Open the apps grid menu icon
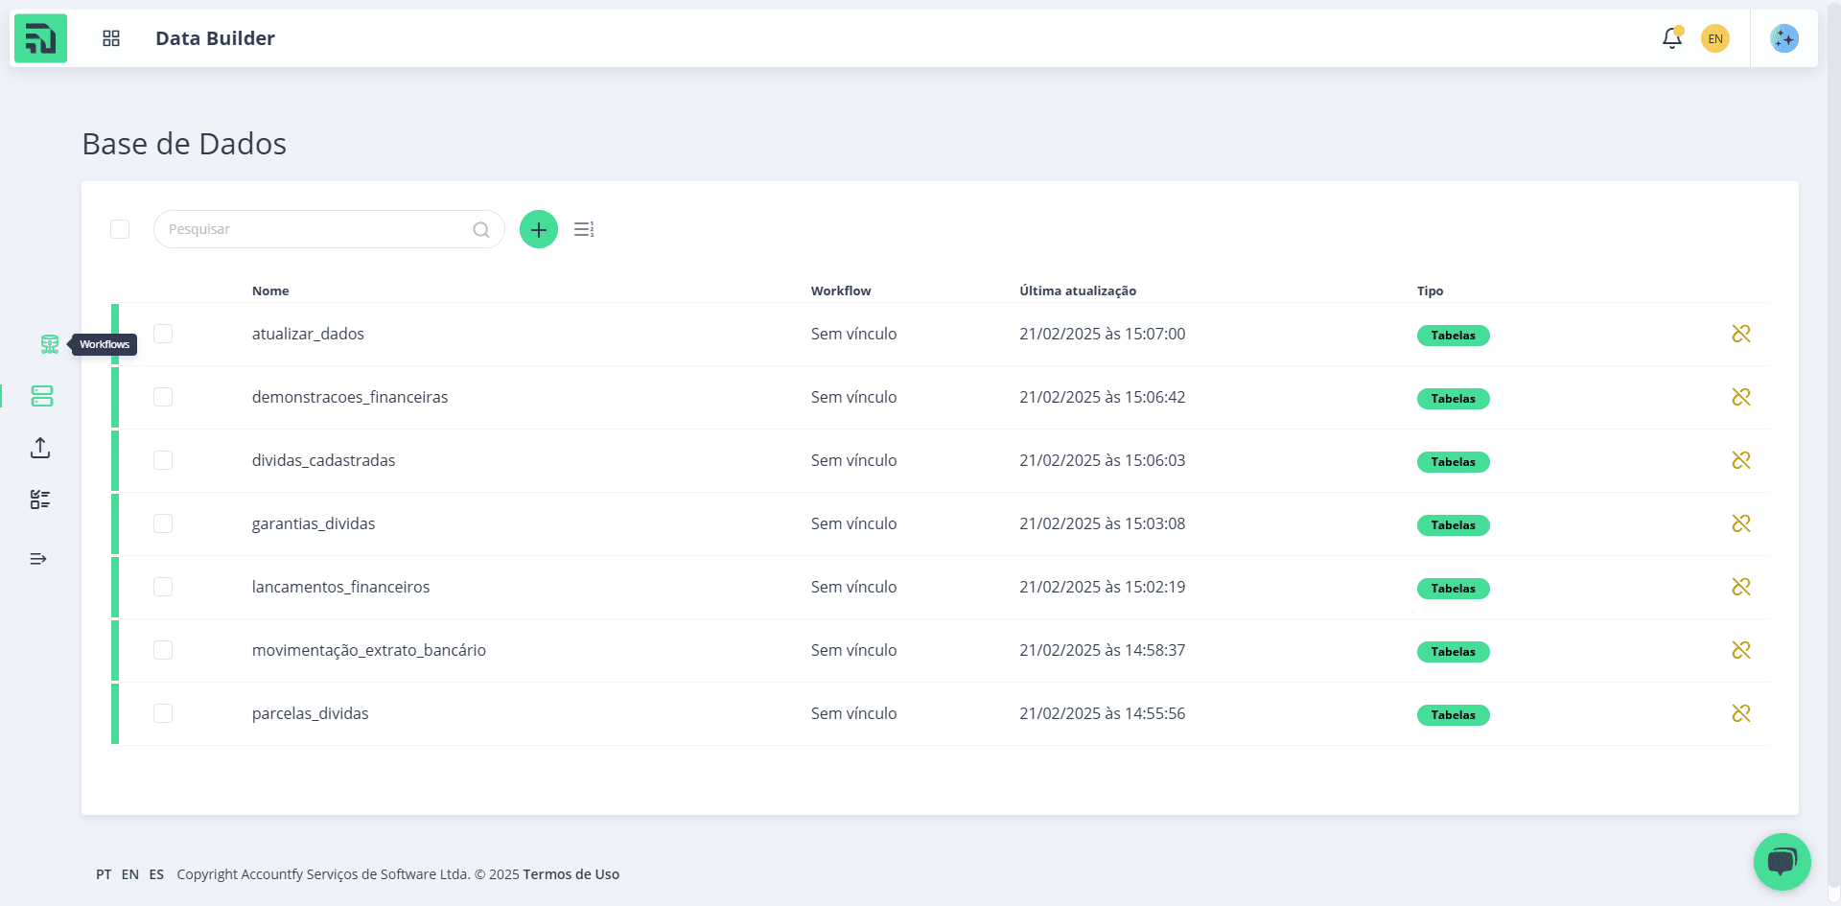This screenshot has height=906, width=1841. tap(111, 38)
